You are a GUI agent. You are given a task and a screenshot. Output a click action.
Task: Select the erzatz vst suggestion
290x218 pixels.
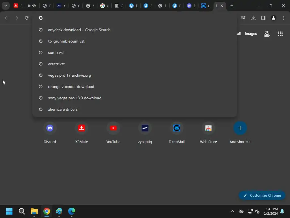135,64
